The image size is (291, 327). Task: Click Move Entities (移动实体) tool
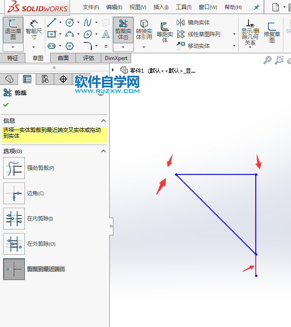pos(193,46)
